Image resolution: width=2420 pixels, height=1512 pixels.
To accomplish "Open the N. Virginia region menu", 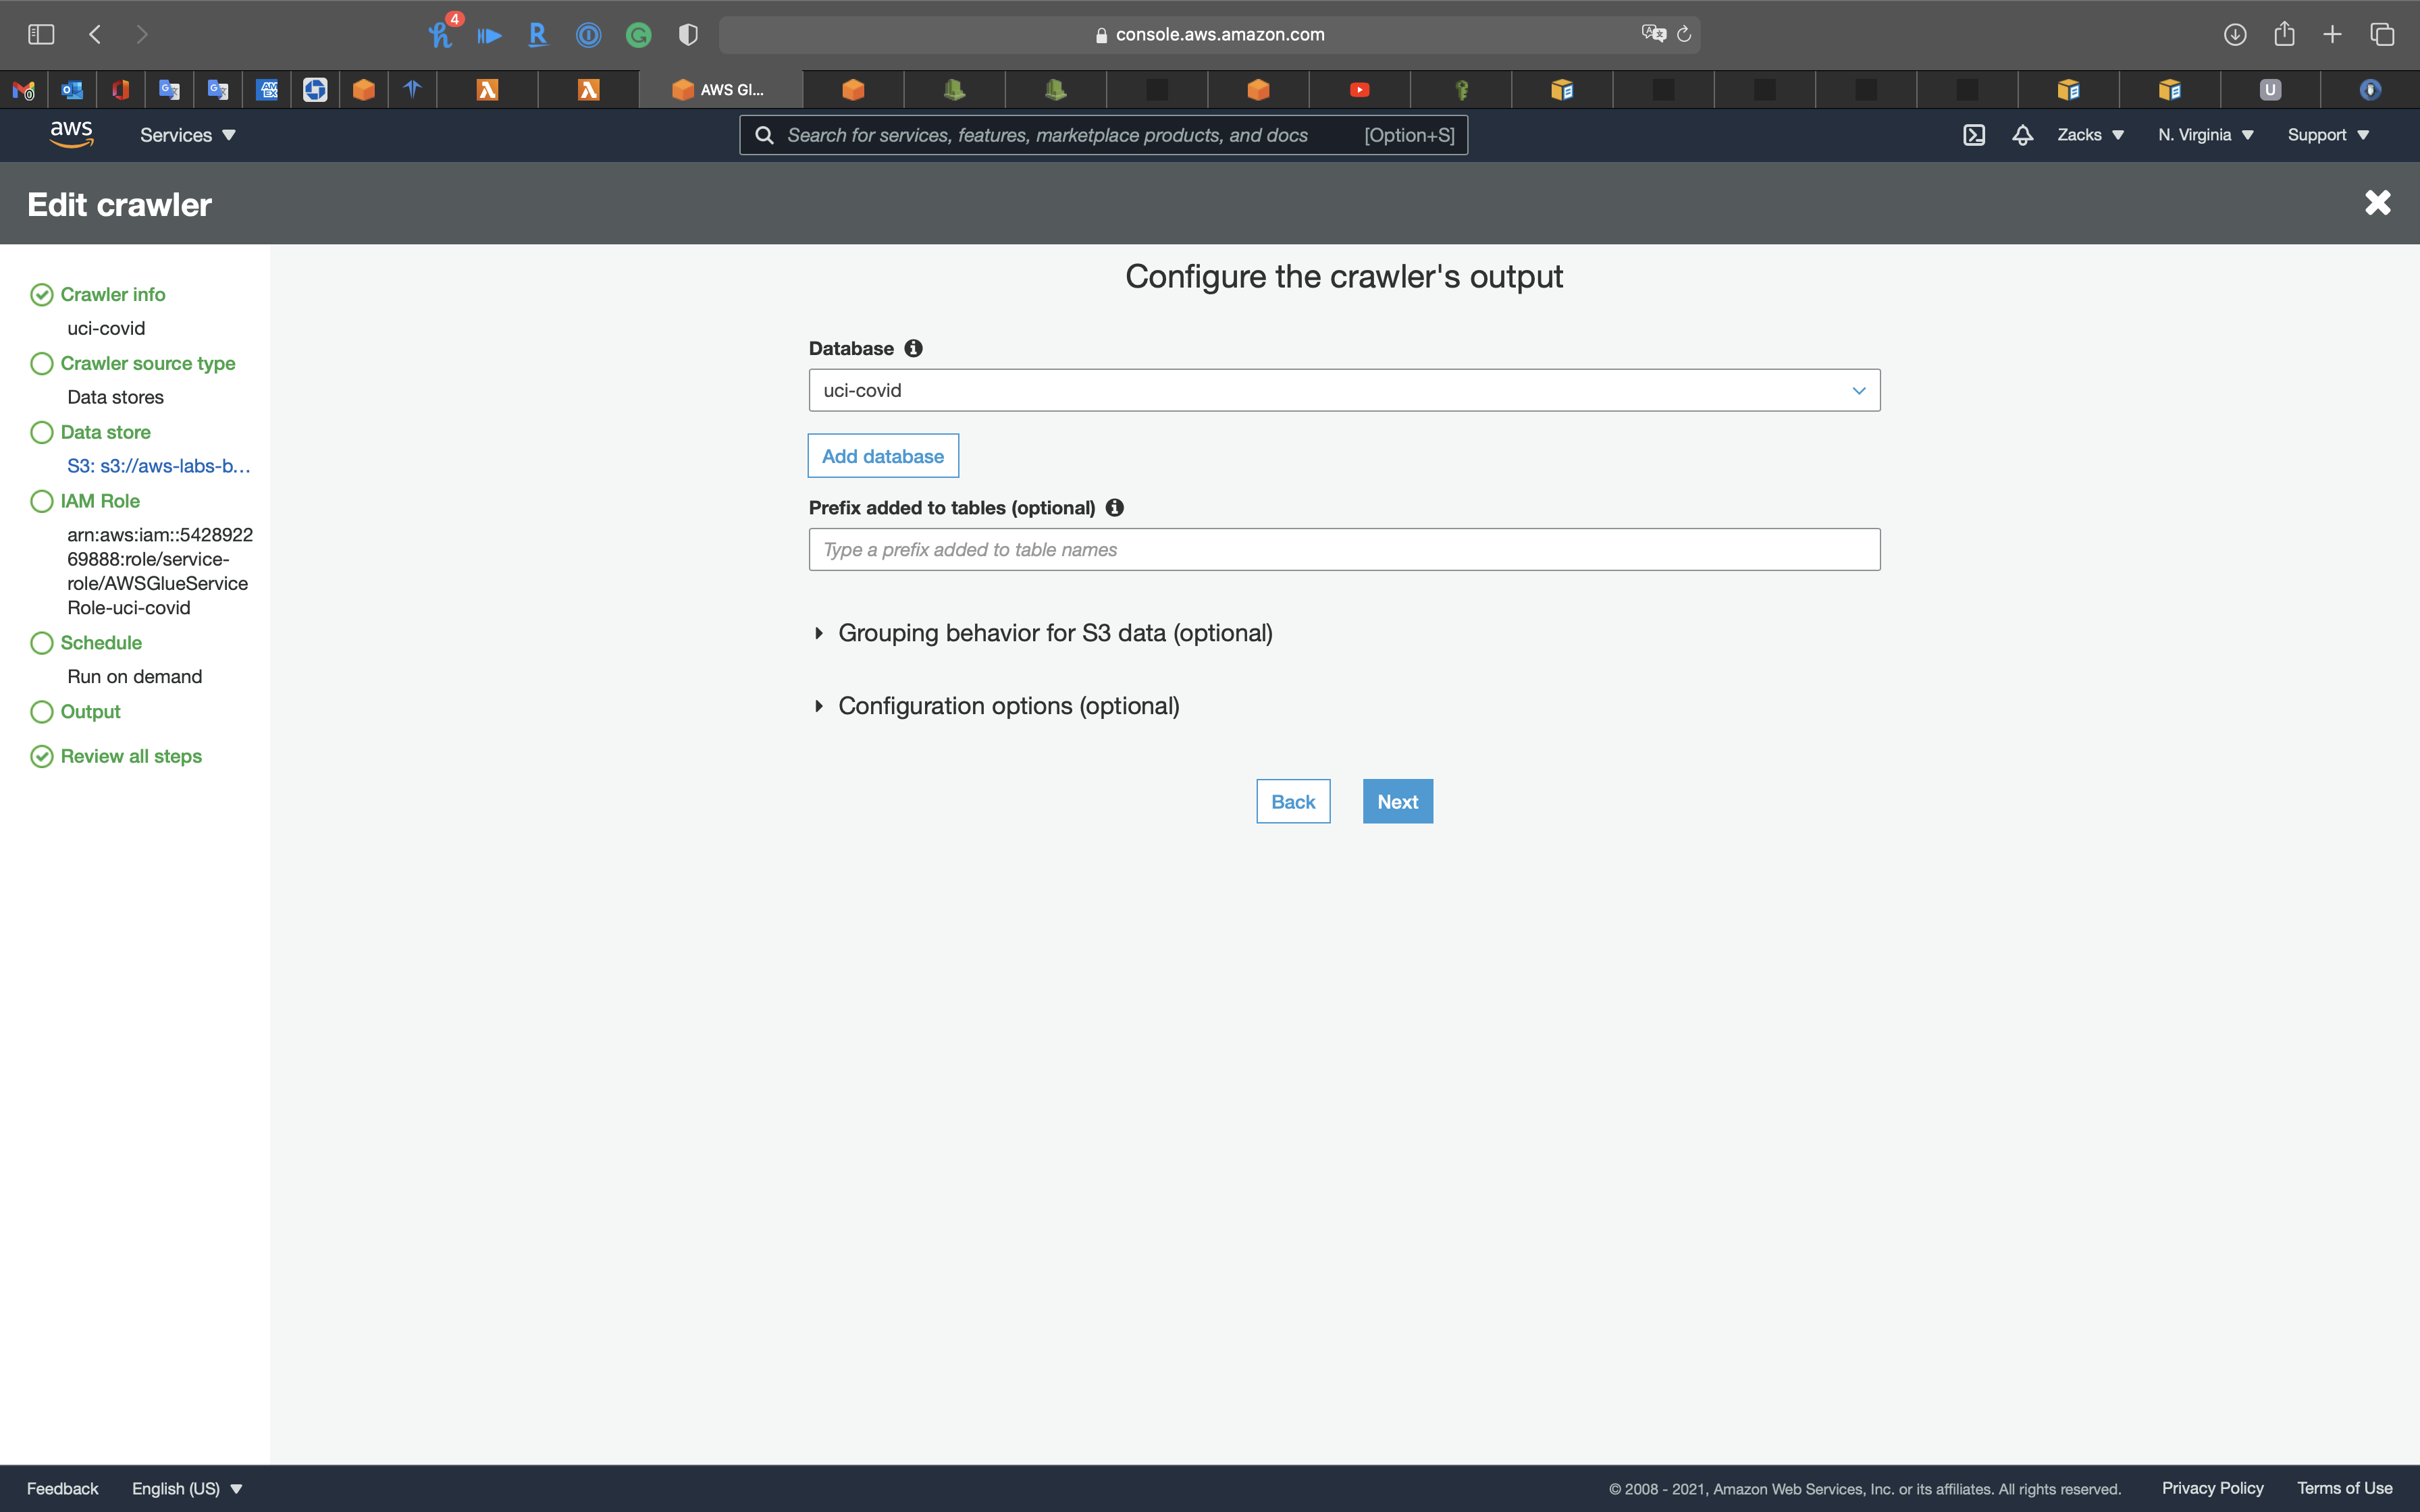I will pyautogui.click(x=2204, y=135).
